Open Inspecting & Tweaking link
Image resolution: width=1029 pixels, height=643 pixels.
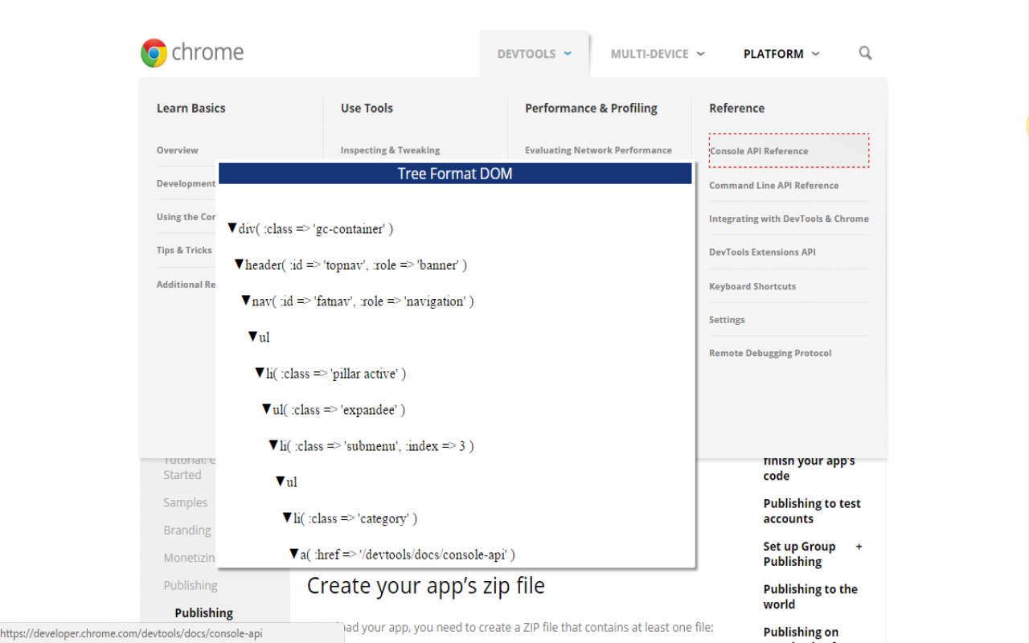pyautogui.click(x=390, y=150)
